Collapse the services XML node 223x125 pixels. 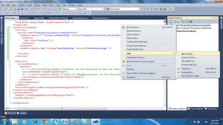tap(10, 30)
